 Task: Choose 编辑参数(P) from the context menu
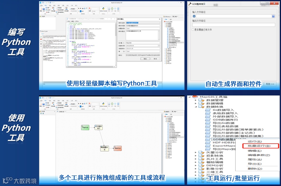[x=259, y=155]
